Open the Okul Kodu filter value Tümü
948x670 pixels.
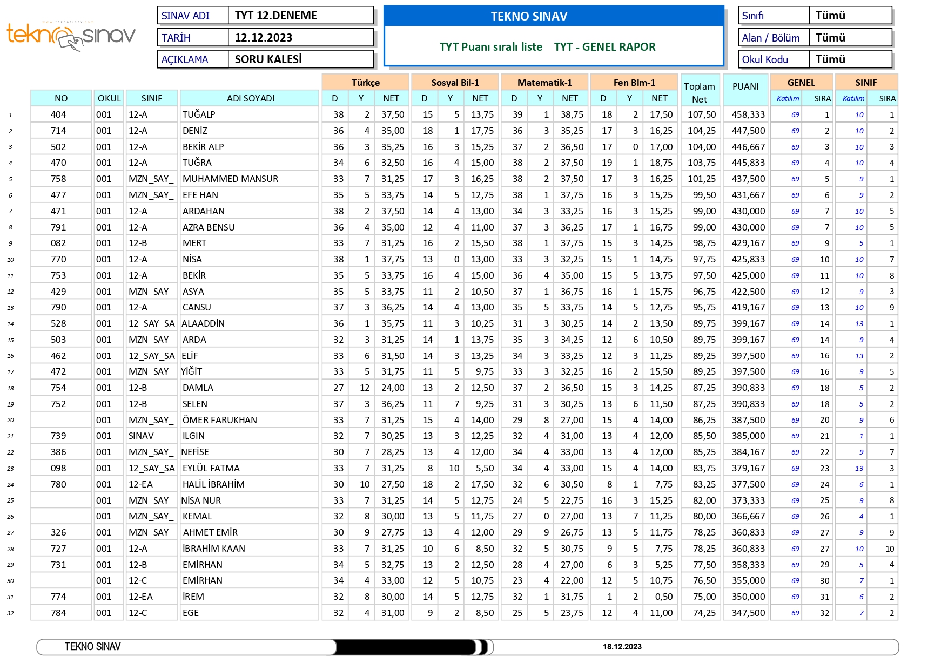pyautogui.click(x=850, y=59)
